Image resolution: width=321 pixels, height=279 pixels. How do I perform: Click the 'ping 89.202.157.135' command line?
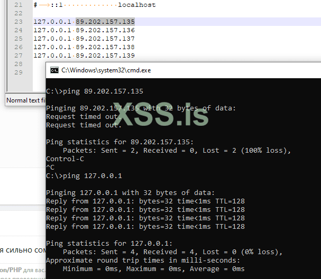coord(95,91)
